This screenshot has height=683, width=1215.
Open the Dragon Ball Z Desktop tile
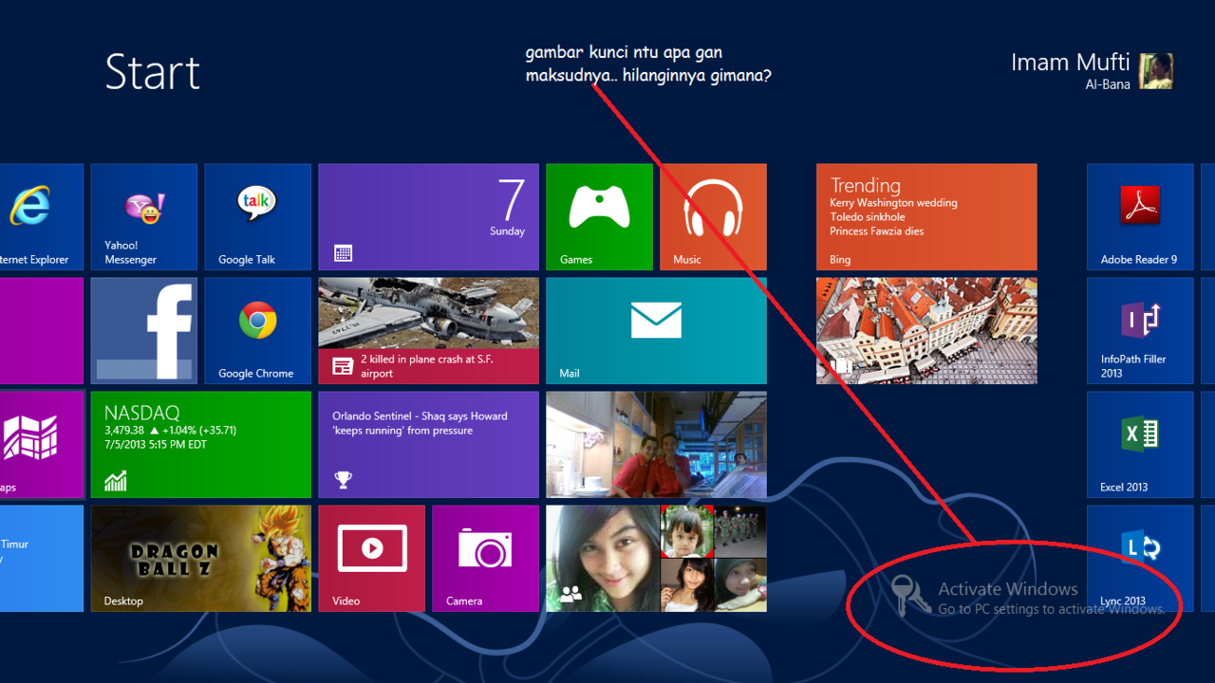coord(201,559)
